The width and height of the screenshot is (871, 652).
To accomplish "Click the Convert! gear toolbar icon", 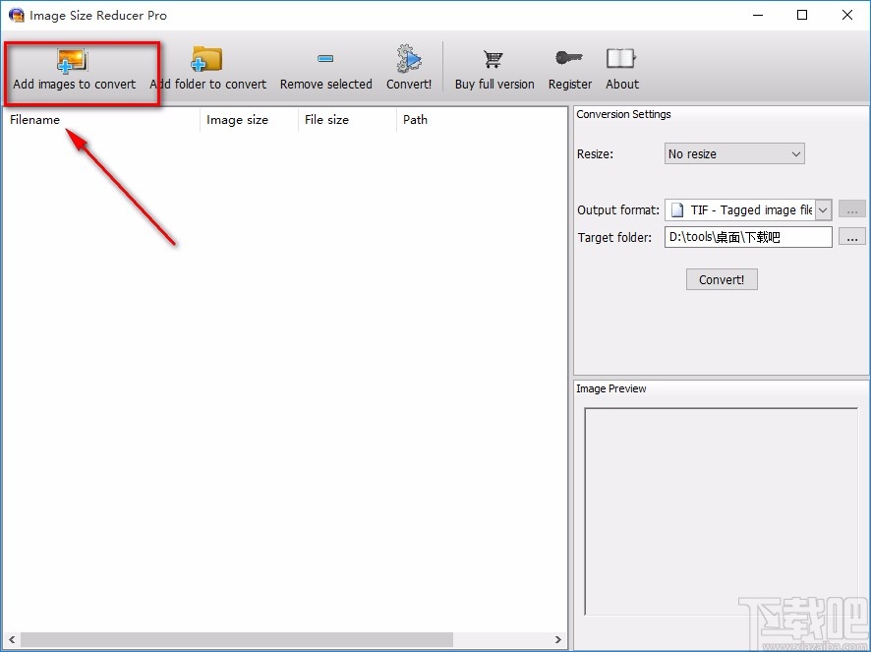I will pos(409,58).
